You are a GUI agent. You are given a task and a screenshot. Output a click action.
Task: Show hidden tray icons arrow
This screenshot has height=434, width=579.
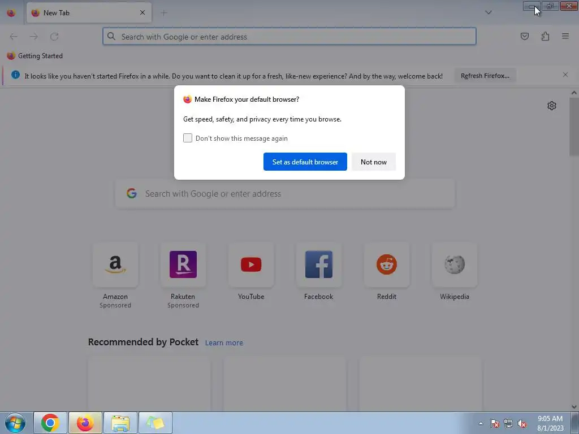[481, 423]
